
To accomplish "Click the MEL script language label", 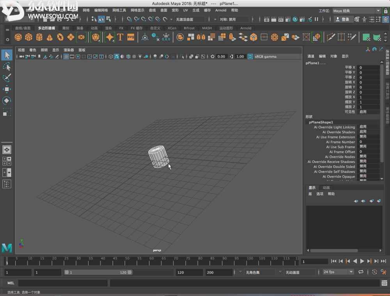I will point(11,283).
